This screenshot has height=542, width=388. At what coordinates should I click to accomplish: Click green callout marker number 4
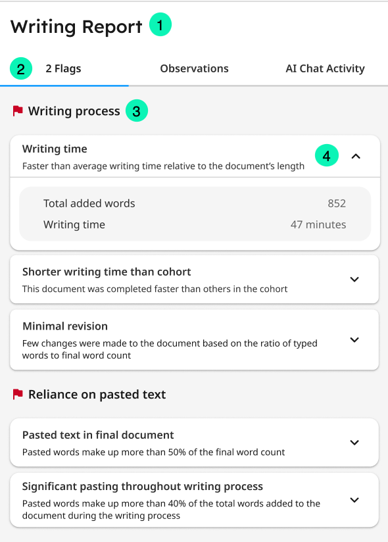tap(326, 155)
